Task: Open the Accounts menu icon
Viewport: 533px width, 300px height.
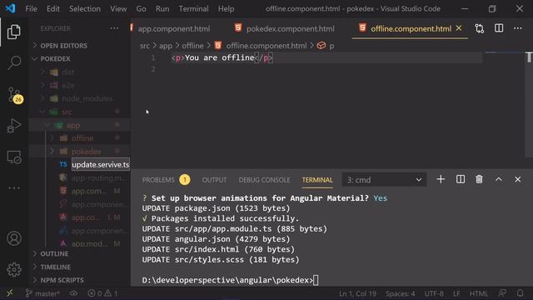Action: [14, 238]
